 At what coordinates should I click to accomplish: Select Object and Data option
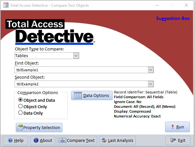coord(37,100)
